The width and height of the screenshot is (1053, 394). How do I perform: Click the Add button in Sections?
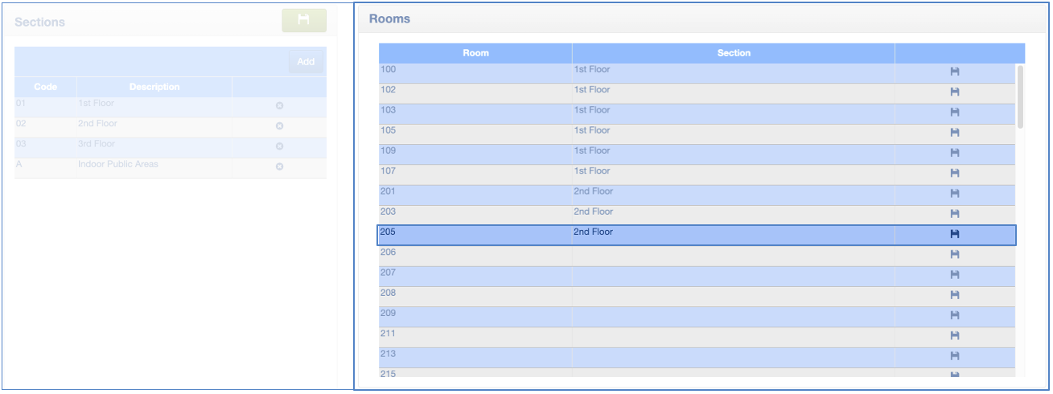tap(306, 62)
